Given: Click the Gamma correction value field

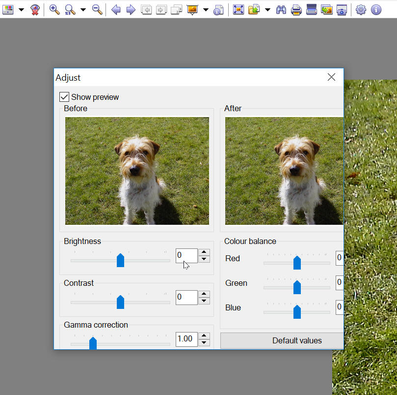Looking at the screenshot, I should 186,339.
